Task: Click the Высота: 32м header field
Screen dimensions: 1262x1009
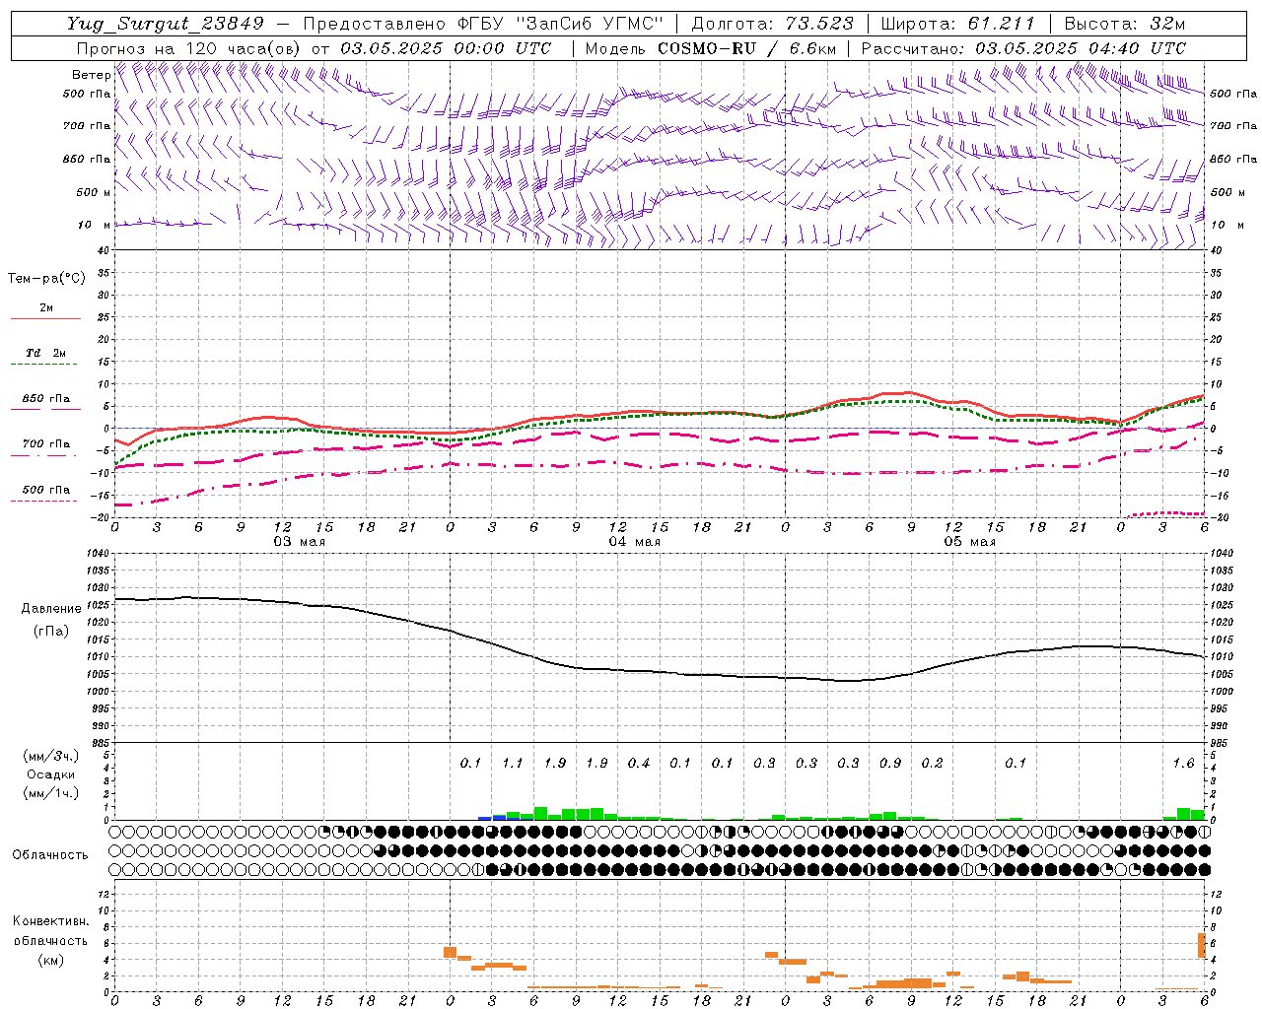Action: point(1124,24)
